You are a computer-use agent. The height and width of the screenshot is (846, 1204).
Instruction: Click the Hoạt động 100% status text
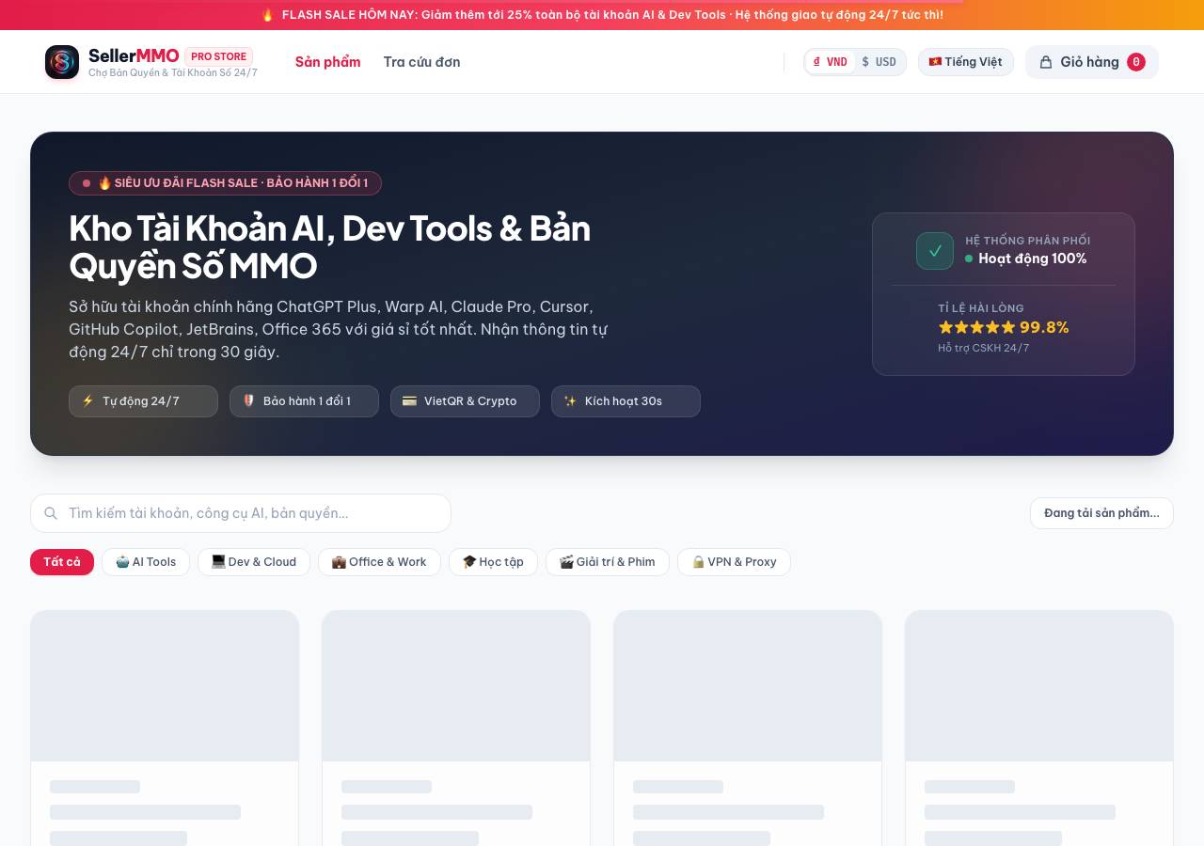(1032, 258)
